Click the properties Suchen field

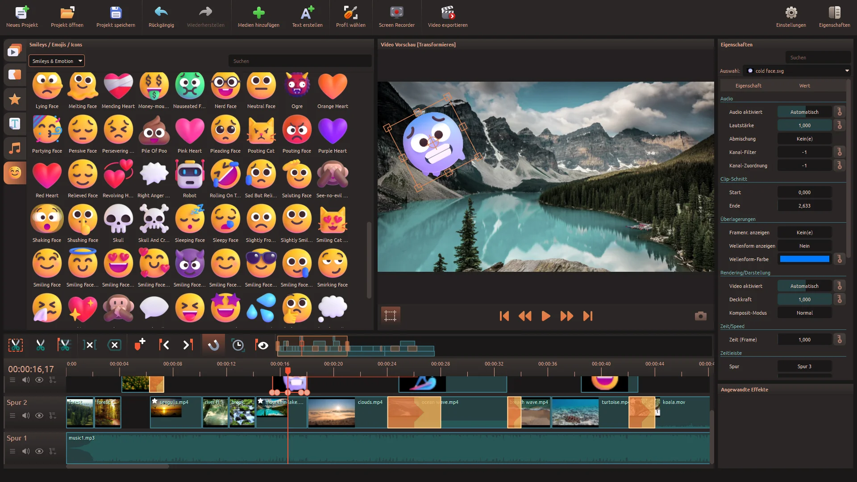(818, 58)
